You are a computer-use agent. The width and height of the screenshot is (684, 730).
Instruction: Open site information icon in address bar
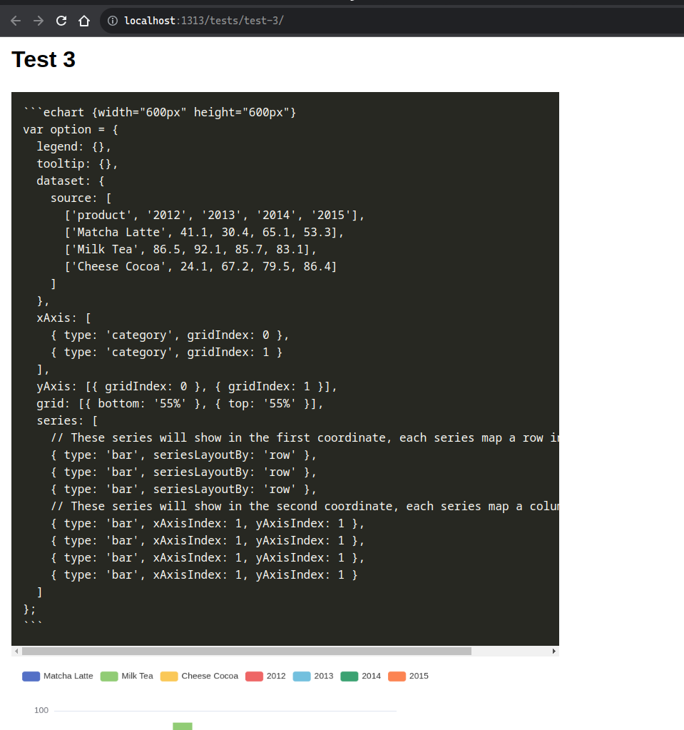point(113,21)
